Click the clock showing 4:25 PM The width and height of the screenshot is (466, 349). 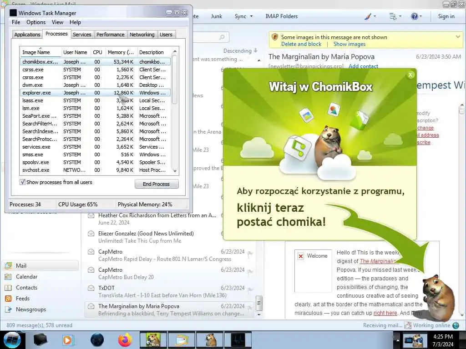click(x=443, y=337)
